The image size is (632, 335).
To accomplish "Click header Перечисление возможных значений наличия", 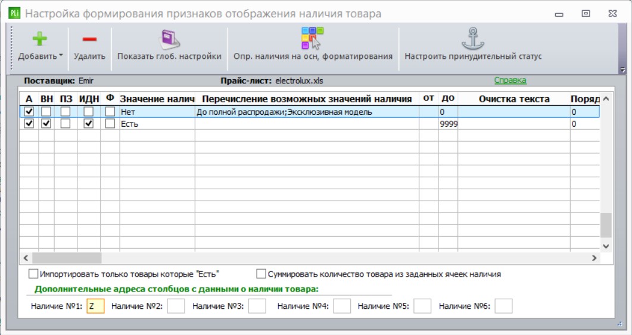I will pos(307,99).
